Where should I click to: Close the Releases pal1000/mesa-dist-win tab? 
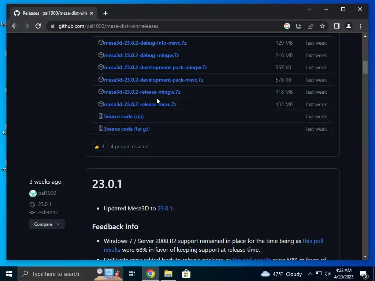(91, 13)
